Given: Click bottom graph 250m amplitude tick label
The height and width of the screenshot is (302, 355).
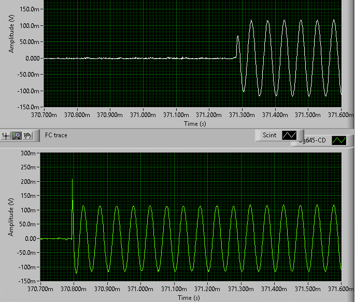Looking at the screenshot, I should 28,167.
